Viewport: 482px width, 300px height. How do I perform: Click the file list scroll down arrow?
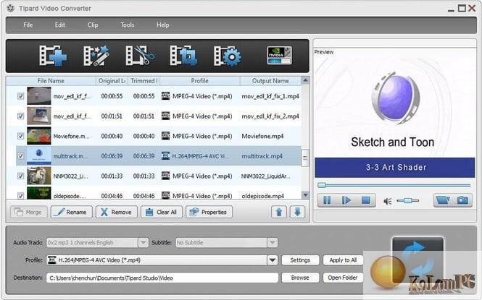tap(305, 195)
